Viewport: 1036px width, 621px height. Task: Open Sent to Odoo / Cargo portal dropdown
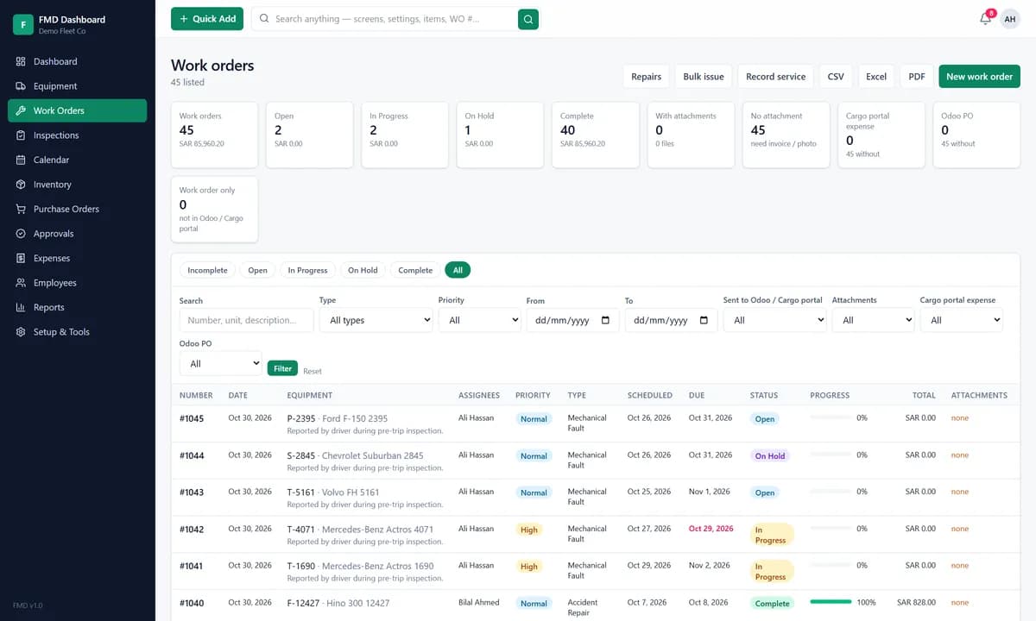[774, 320]
